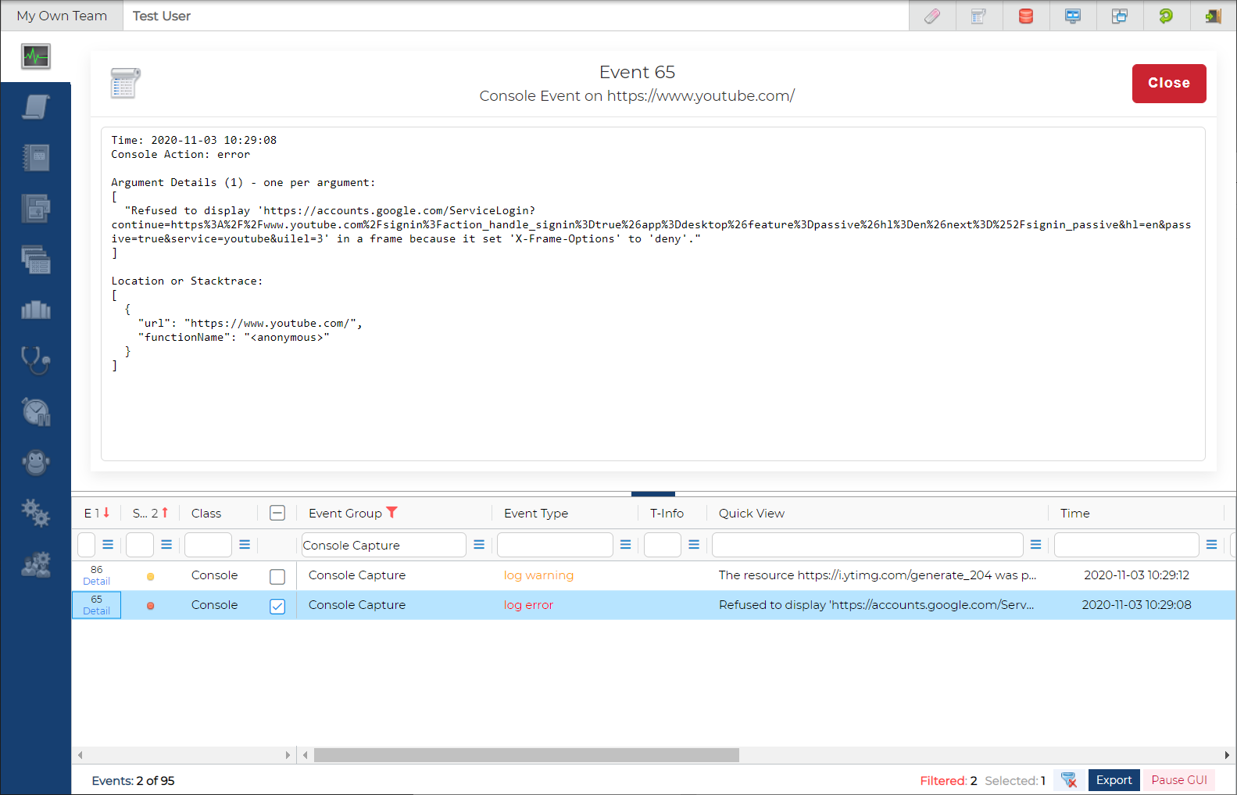This screenshot has width=1237, height=795.
Task: Click the Time filter input field
Action: pos(1126,545)
